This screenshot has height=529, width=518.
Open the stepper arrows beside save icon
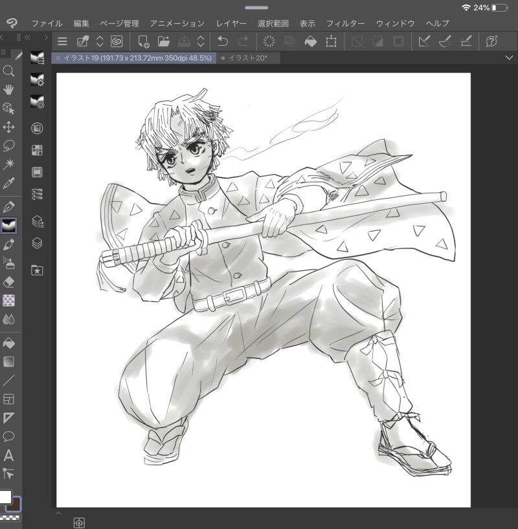(x=201, y=41)
